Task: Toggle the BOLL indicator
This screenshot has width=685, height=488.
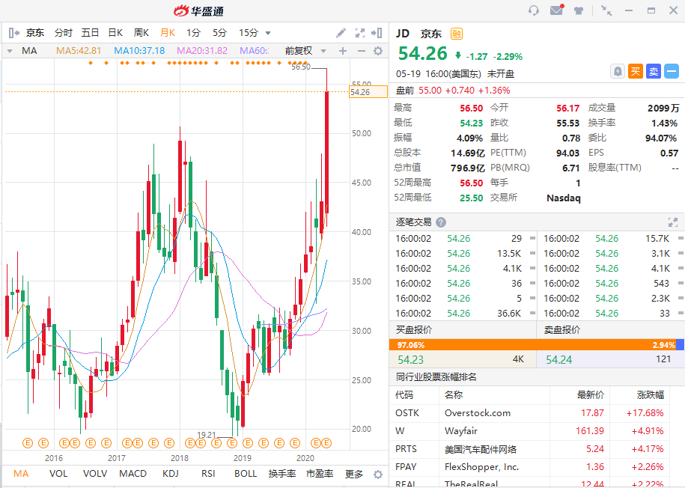Action: 246,474
